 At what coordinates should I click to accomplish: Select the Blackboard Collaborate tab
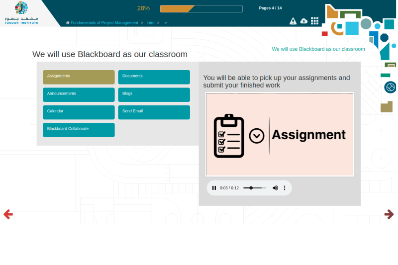click(79, 130)
